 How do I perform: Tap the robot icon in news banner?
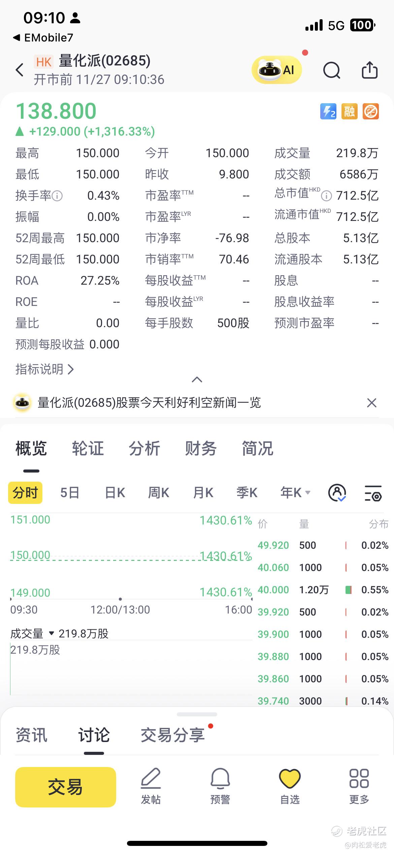[22, 402]
